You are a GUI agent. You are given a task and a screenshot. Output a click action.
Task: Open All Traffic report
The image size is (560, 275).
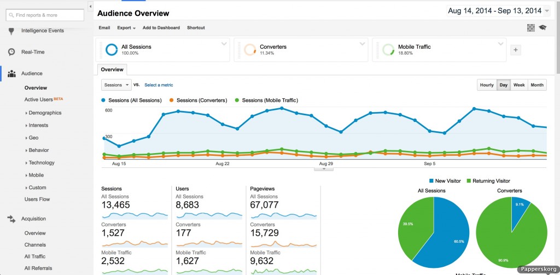tap(35, 256)
